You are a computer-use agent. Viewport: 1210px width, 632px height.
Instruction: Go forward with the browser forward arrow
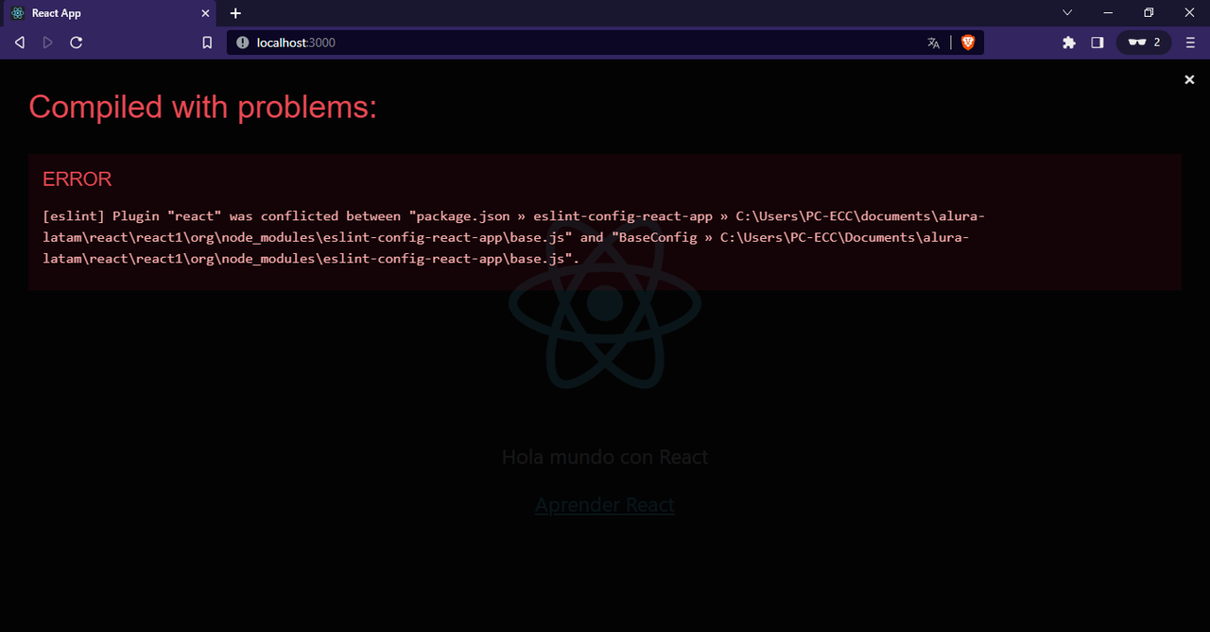[x=47, y=43]
